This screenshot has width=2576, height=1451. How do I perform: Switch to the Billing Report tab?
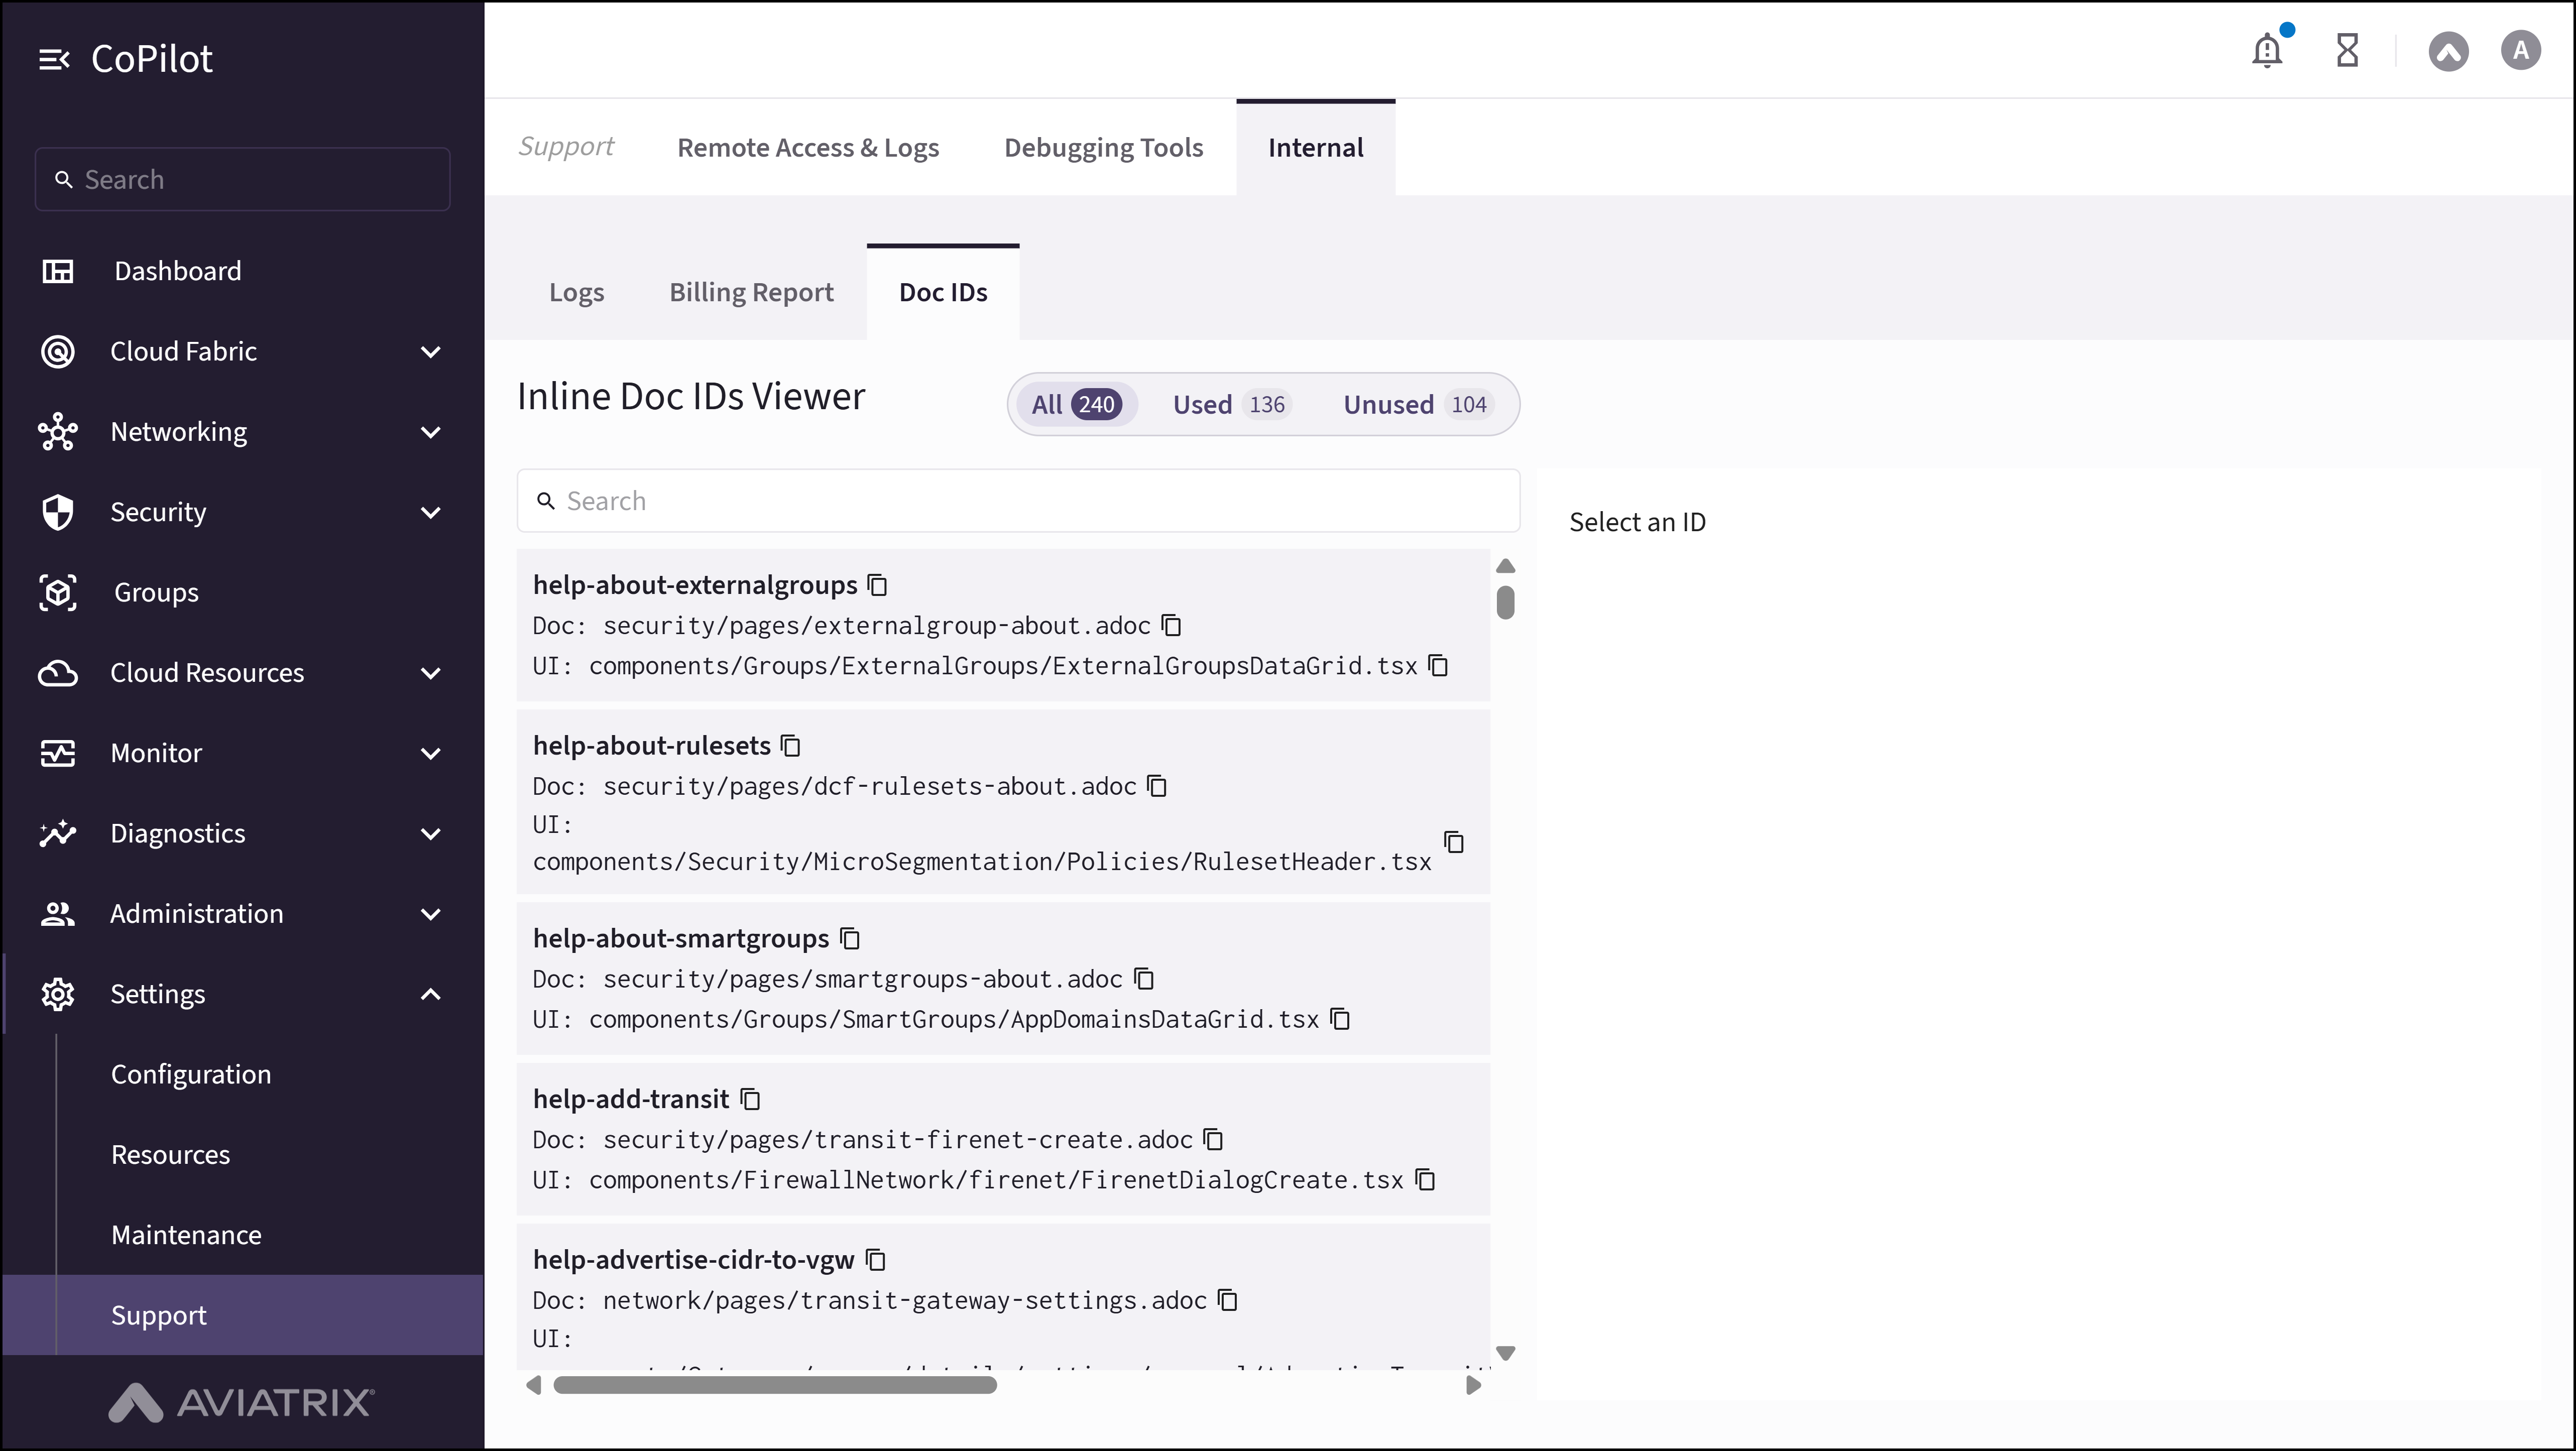pyautogui.click(x=751, y=291)
